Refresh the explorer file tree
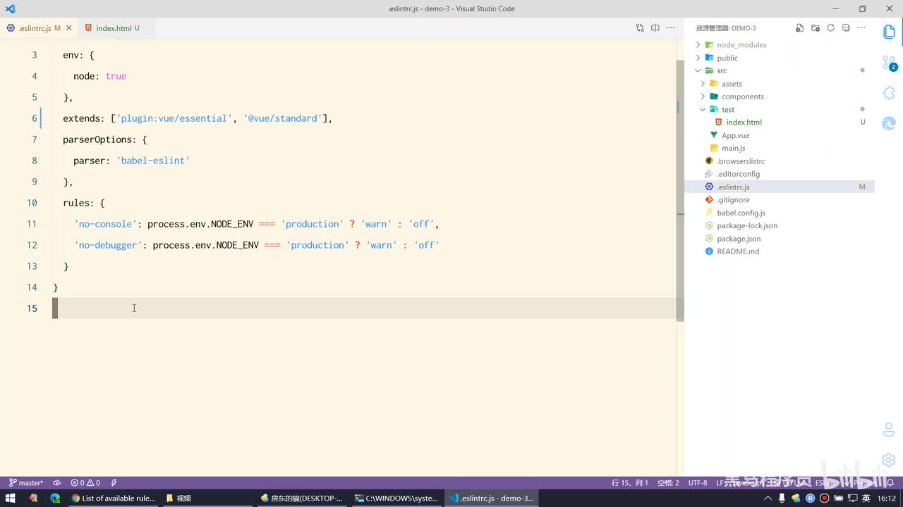Image resolution: width=903 pixels, height=507 pixels. point(830,28)
